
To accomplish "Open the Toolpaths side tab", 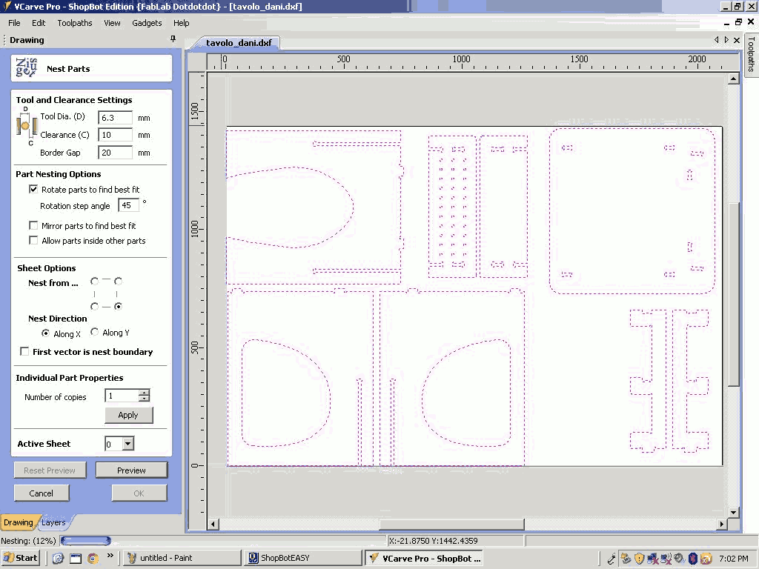I will (752, 54).
